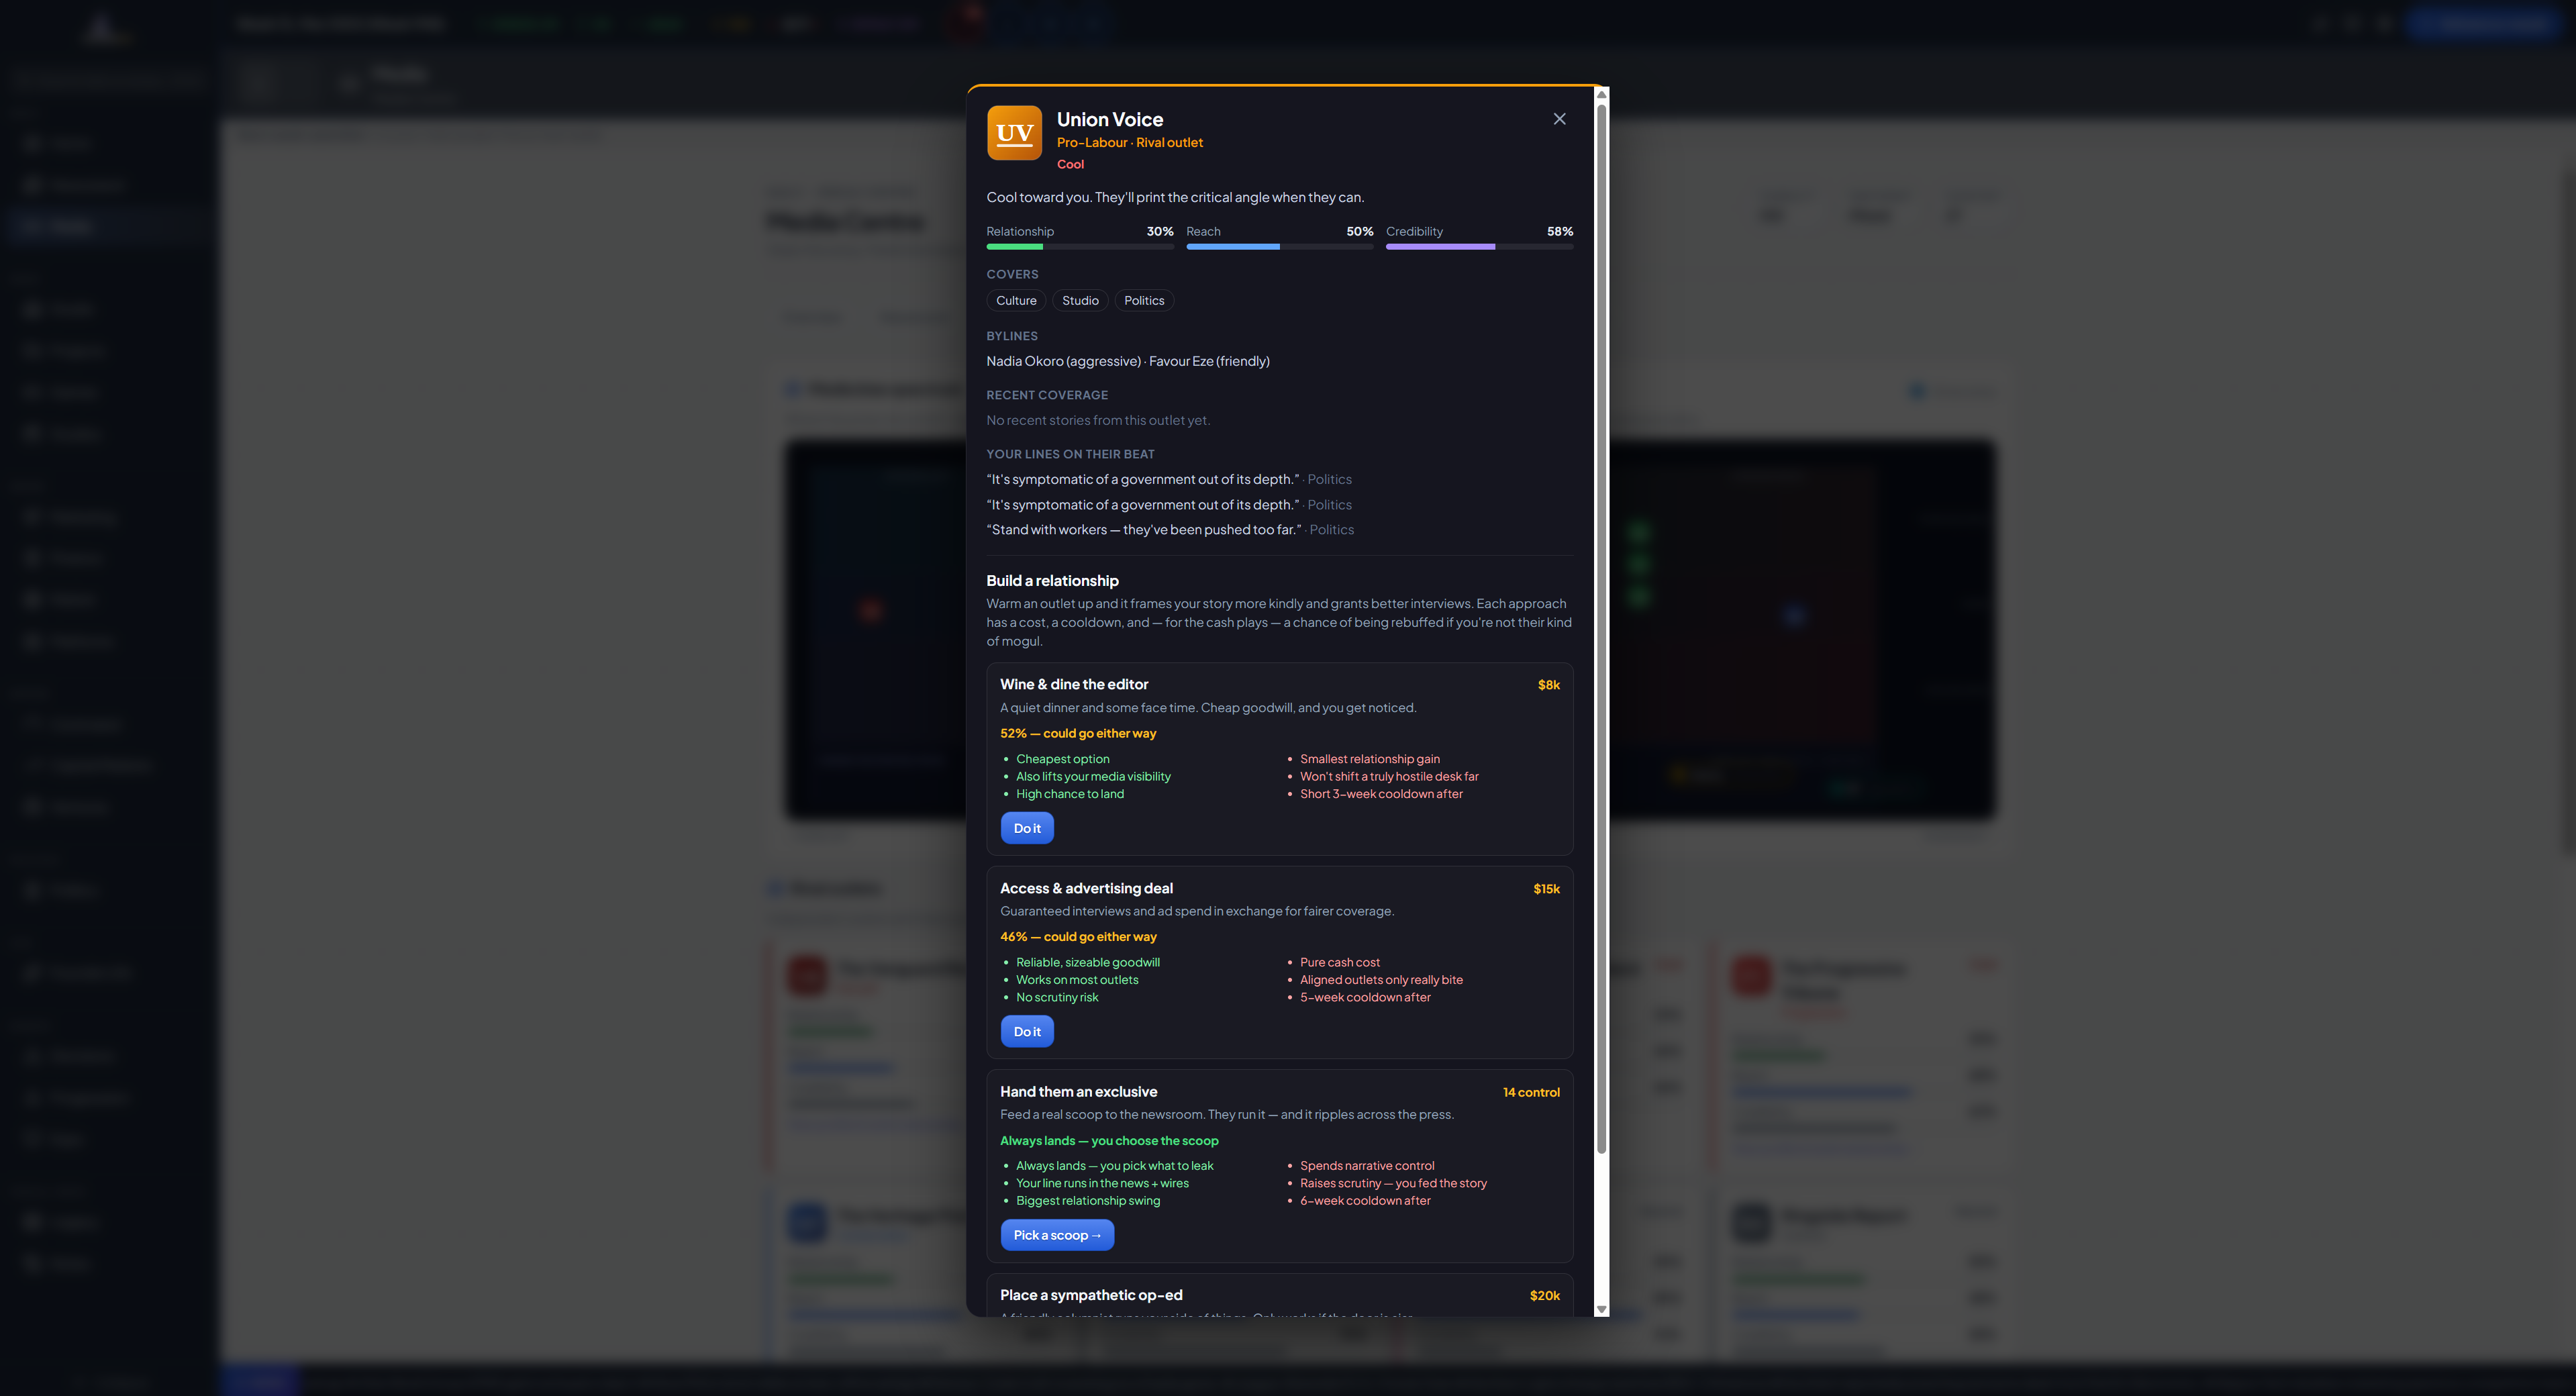Click the 58% Credibility value
Viewport: 2576px width, 1396px height.
pos(1559,232)
